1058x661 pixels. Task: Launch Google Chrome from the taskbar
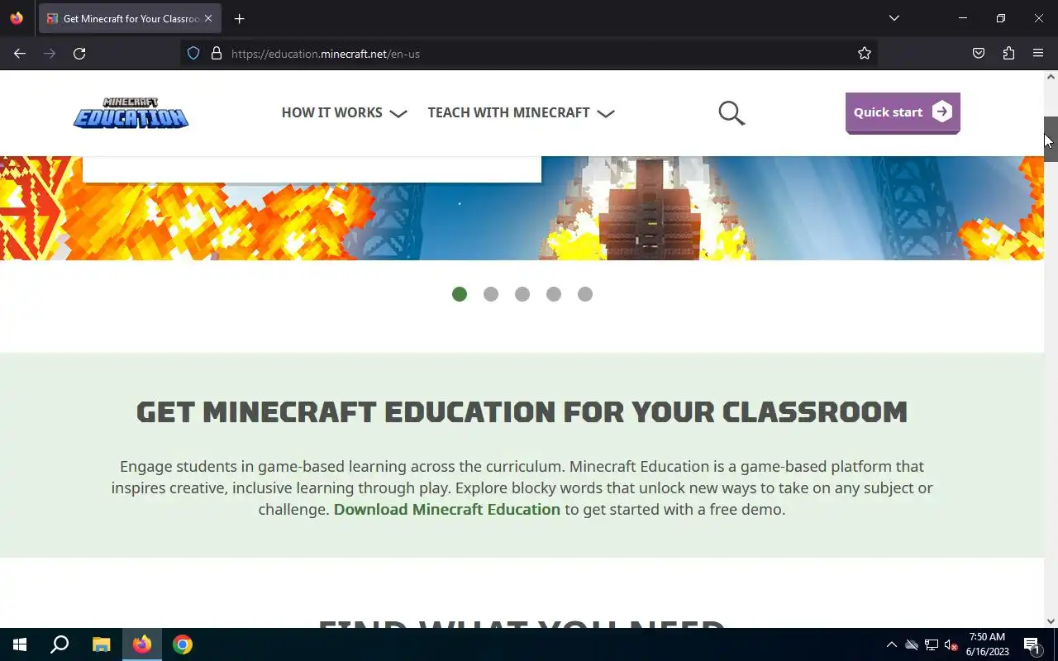[183, 644]
